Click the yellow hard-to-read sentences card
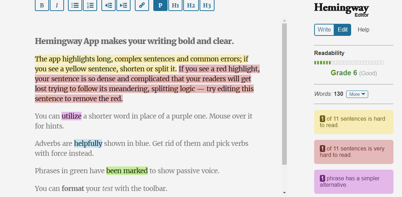The height and width of the screenshot is (197, 402). 354,122
